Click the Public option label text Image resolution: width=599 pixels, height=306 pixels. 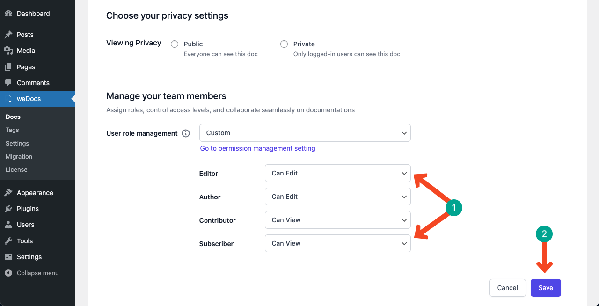coord(193,44)
